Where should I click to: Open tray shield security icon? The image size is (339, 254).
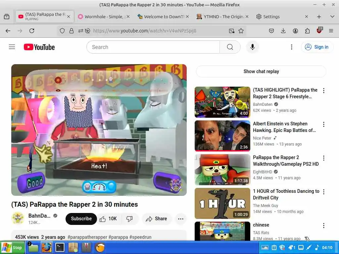[x=282, y=247]
